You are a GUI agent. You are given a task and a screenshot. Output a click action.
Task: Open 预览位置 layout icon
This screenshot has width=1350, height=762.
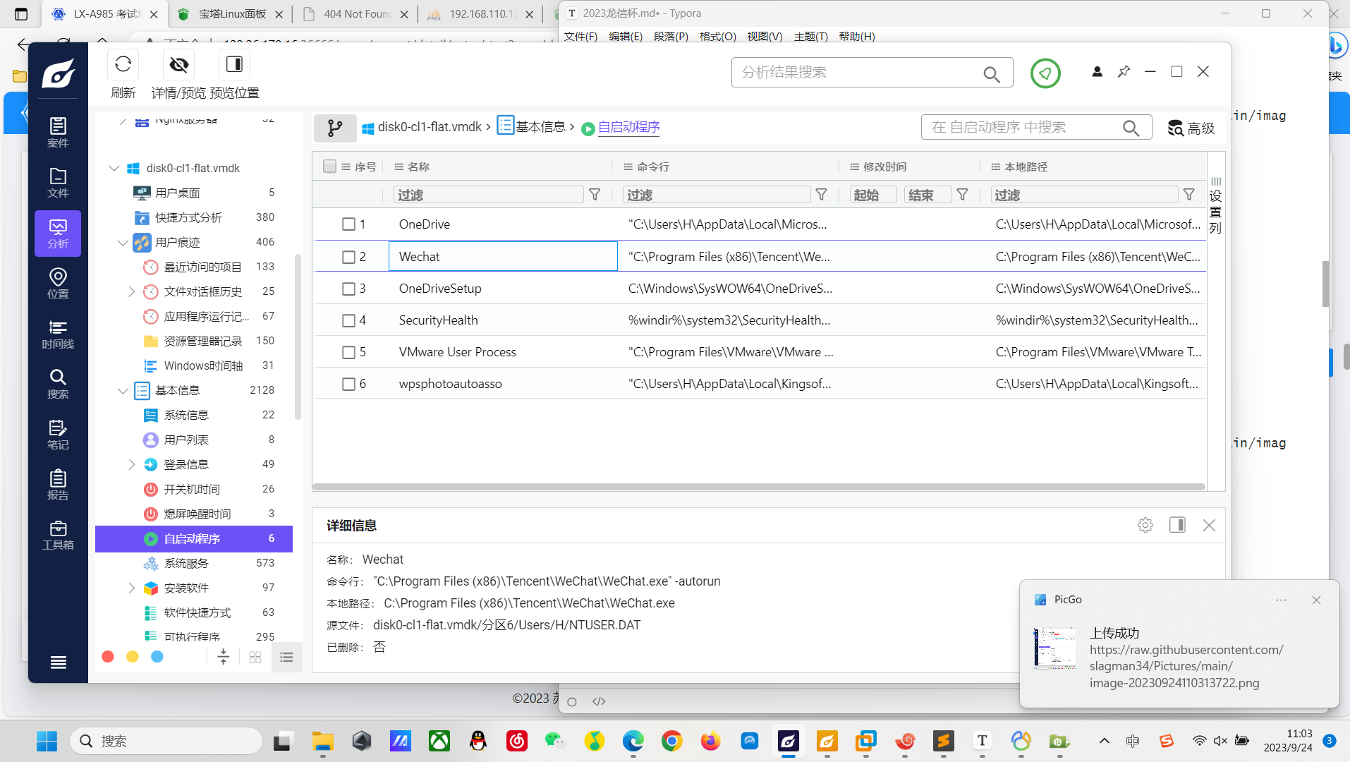(x=234, y=64)
